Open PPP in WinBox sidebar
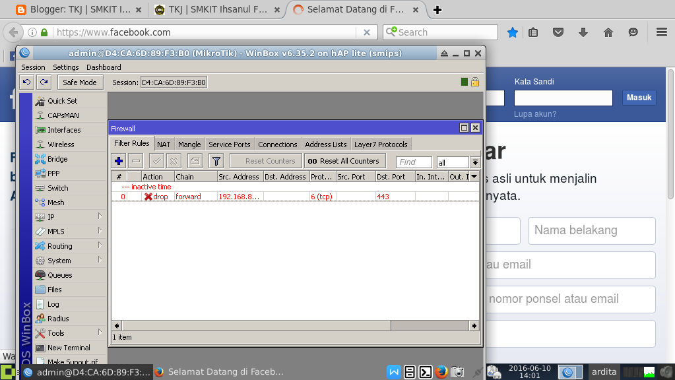 click(x=70, y=174)
